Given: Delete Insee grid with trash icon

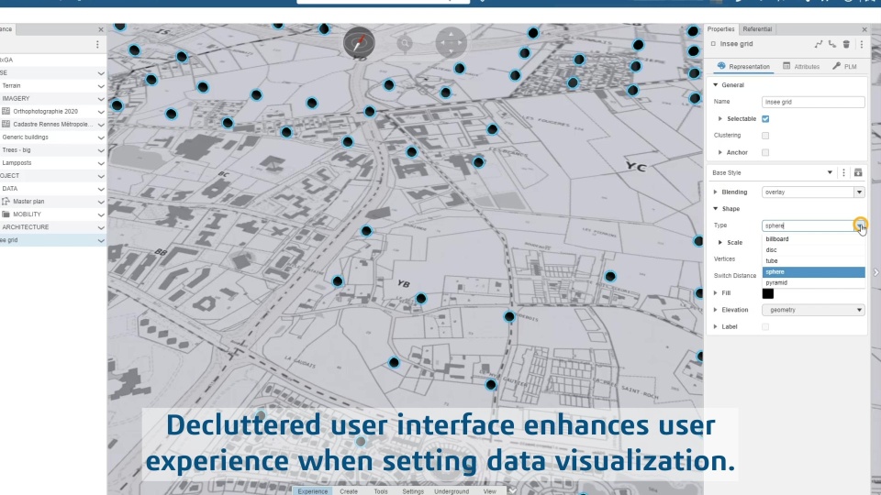Looking at the screenshot, I should point(846,44).
